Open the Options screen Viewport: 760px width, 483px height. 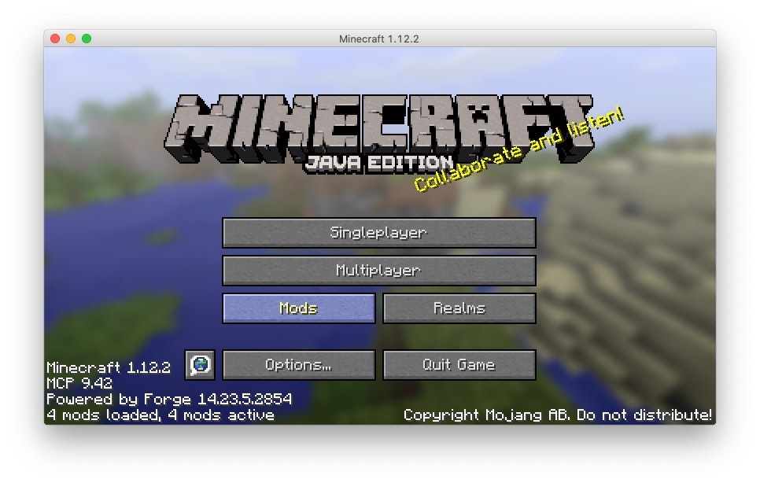click(299, 365)
